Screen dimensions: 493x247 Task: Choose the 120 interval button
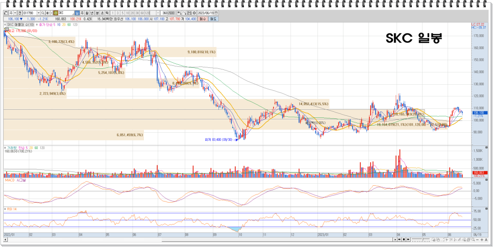[147, 13]
